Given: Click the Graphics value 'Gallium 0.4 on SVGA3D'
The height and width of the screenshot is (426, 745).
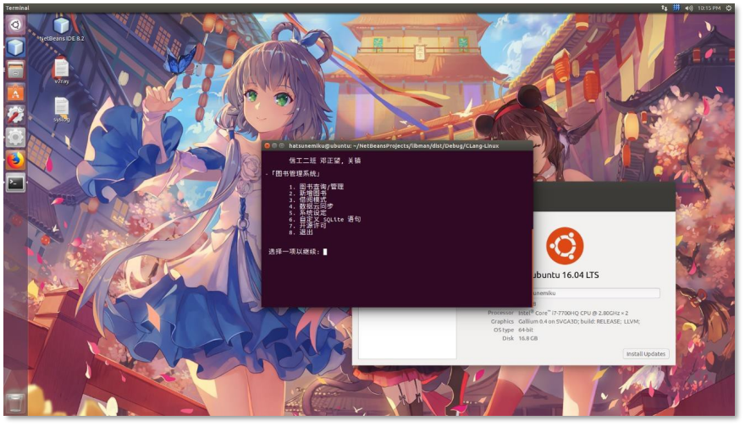Looking at the screenshot, I should [579, 322].
